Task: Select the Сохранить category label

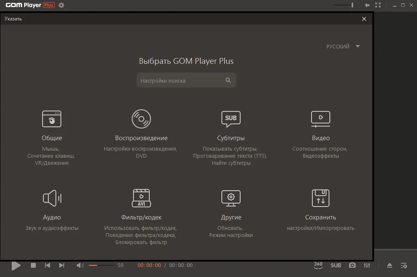Action: click(x=320, y=217)
